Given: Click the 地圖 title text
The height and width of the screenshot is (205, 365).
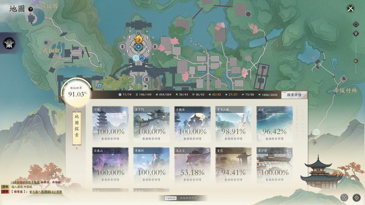Looking at the screenshot, I should [17, 9].
